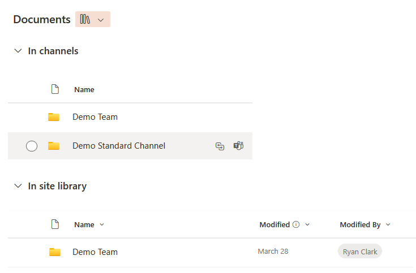This screenshot has width=416, height=273.
Task: Open the Demo Team folder in channels
Action: point(95,117)
